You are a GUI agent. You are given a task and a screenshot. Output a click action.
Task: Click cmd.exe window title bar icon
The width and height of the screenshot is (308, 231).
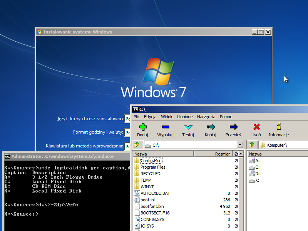[8, 157]
